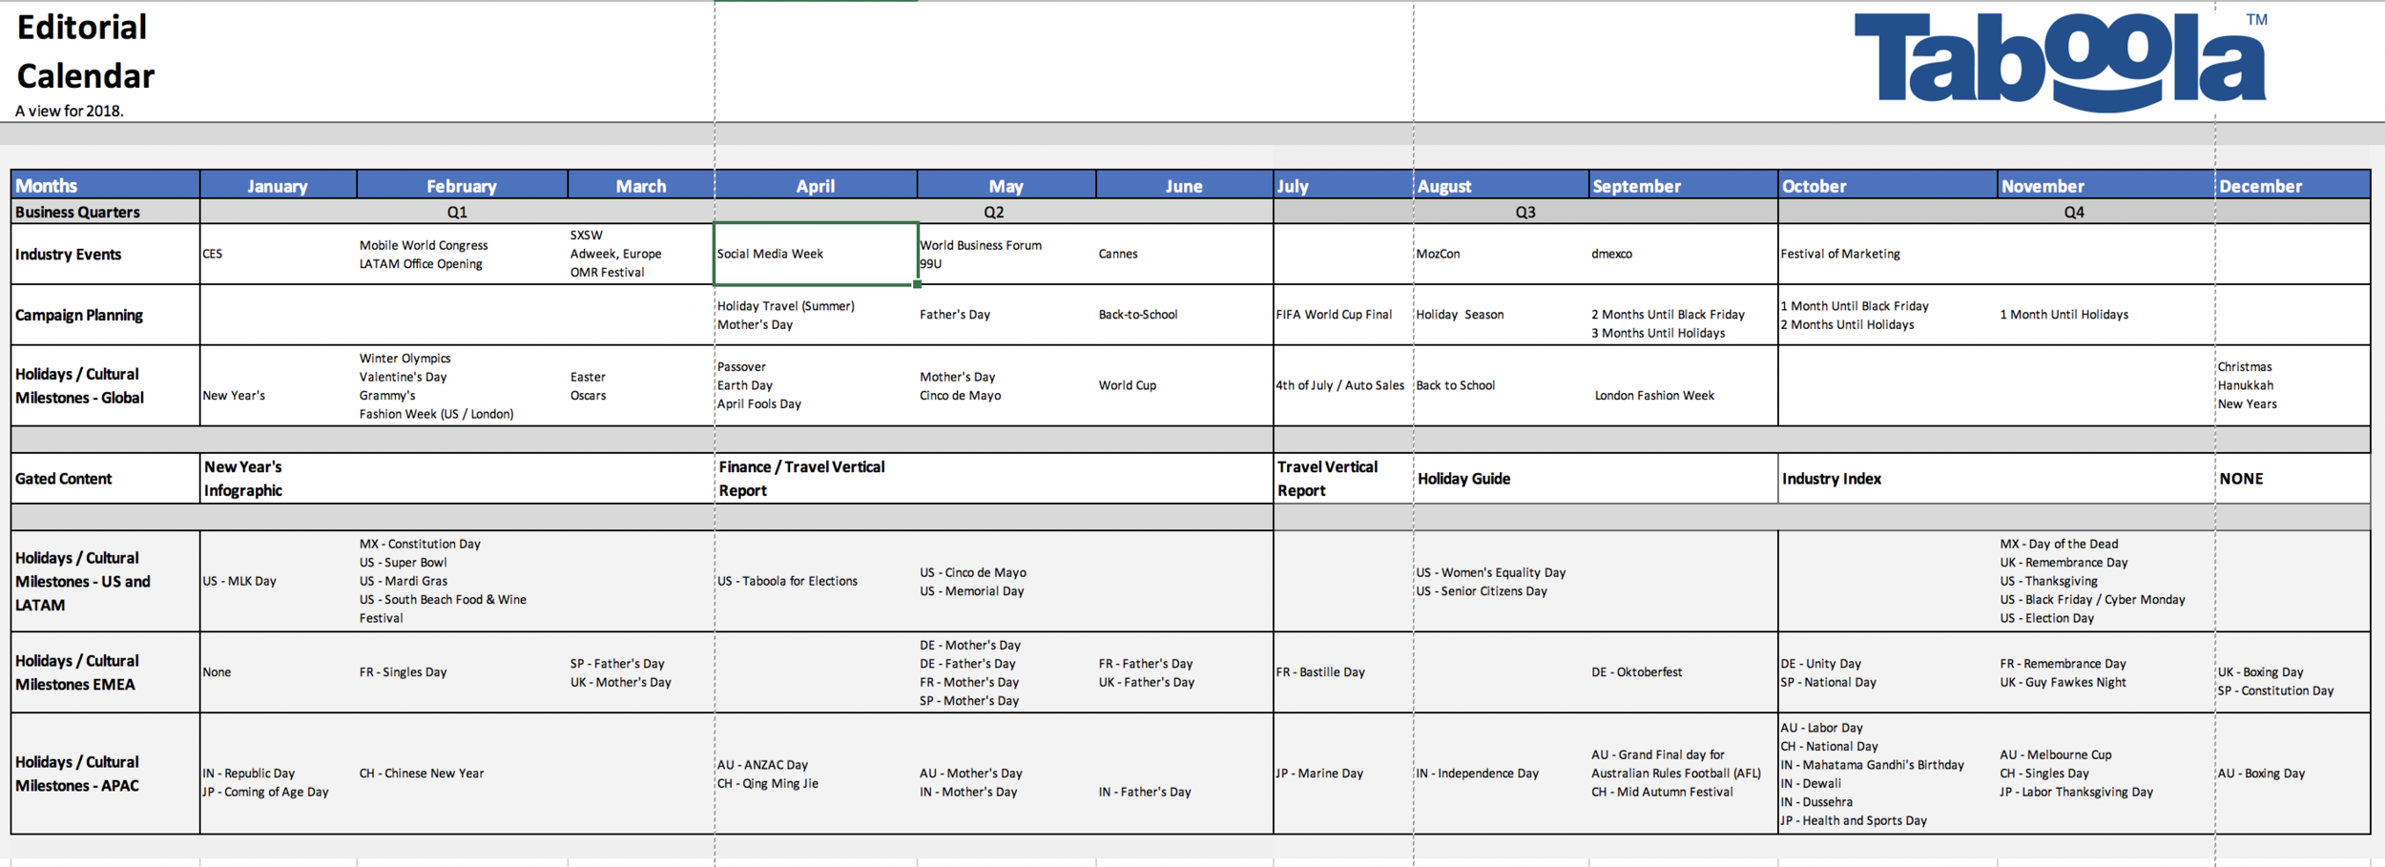Select 'CH - Chinese New Year' cell
This screenshot has width=2385, height=867.
click(462, 774)
